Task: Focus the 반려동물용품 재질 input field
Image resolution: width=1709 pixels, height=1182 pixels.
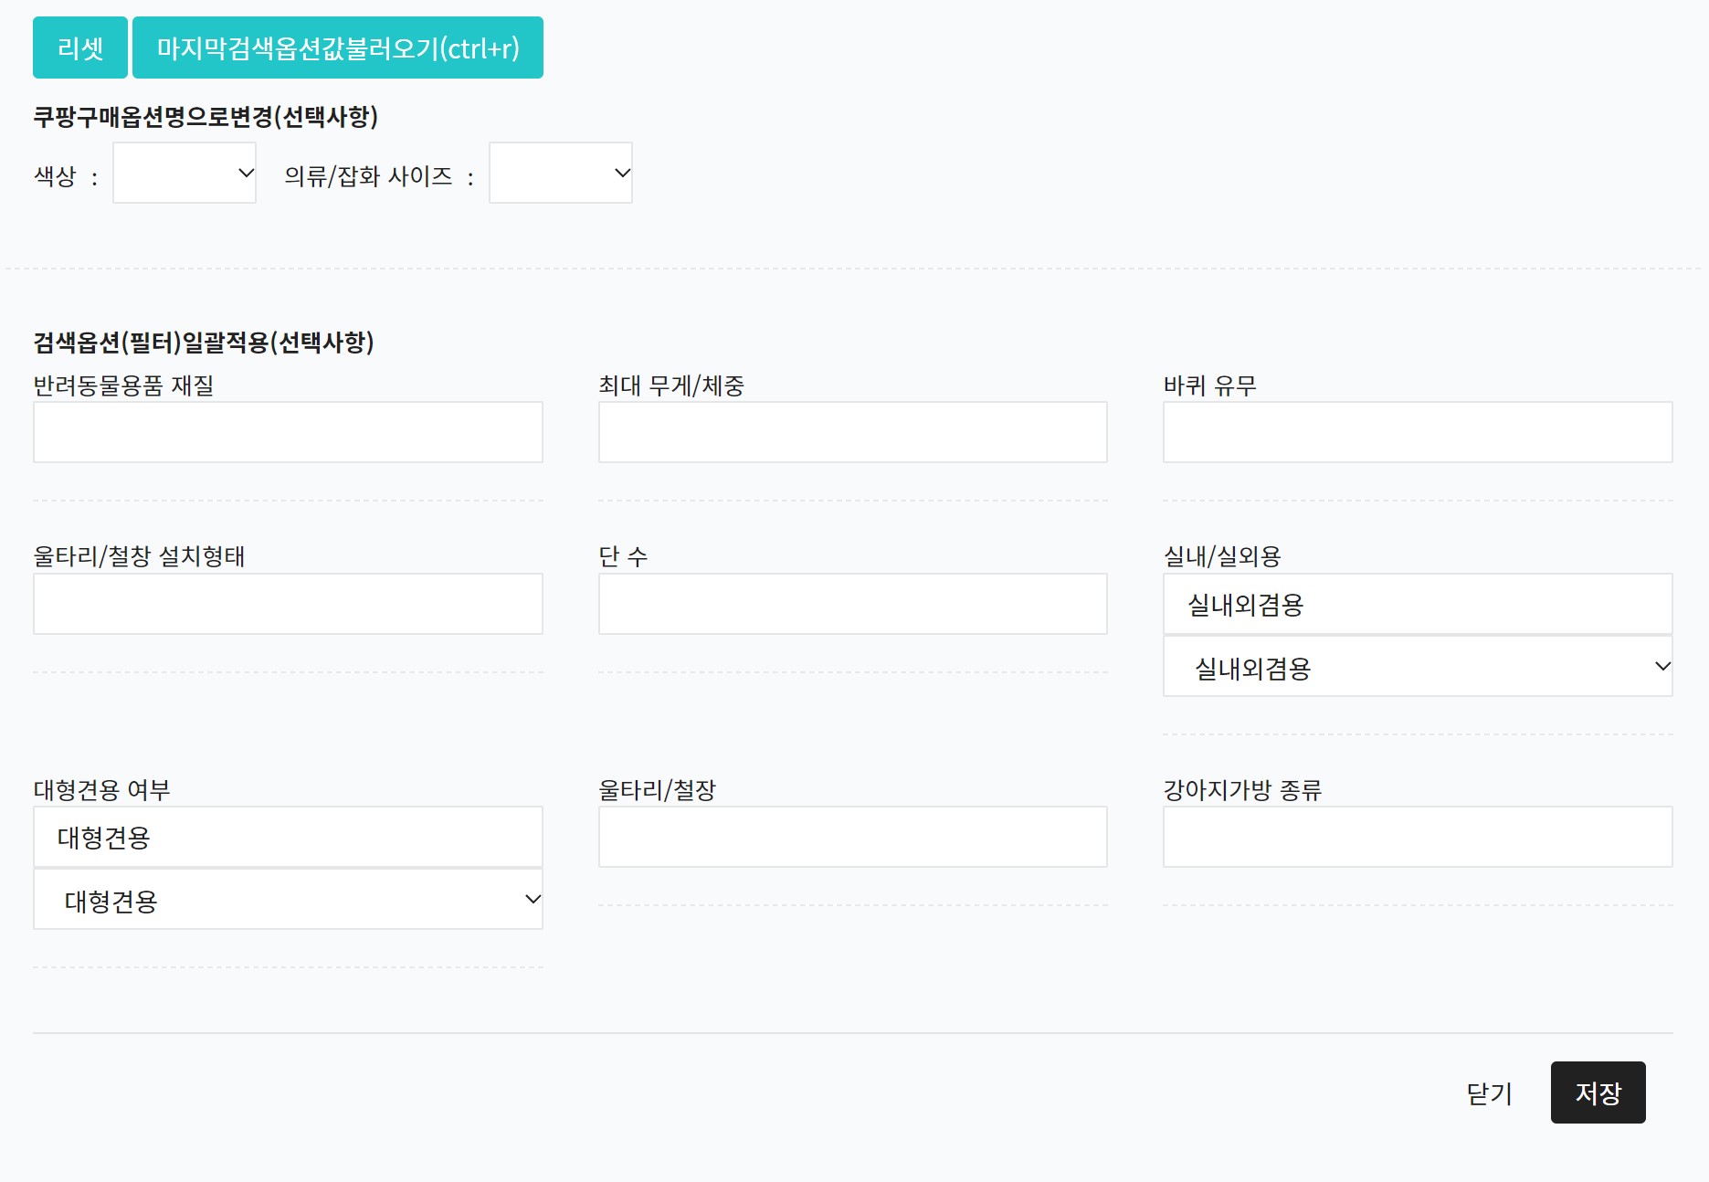Action: (x=288, y=432)
